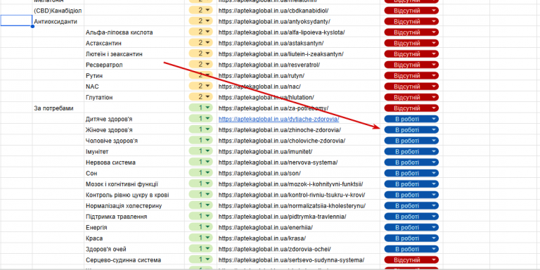The image size is (540, 270).
Task: Open Відсутній status dropdown for Серцево-судинна система
Action: click(x=411, y=260)
